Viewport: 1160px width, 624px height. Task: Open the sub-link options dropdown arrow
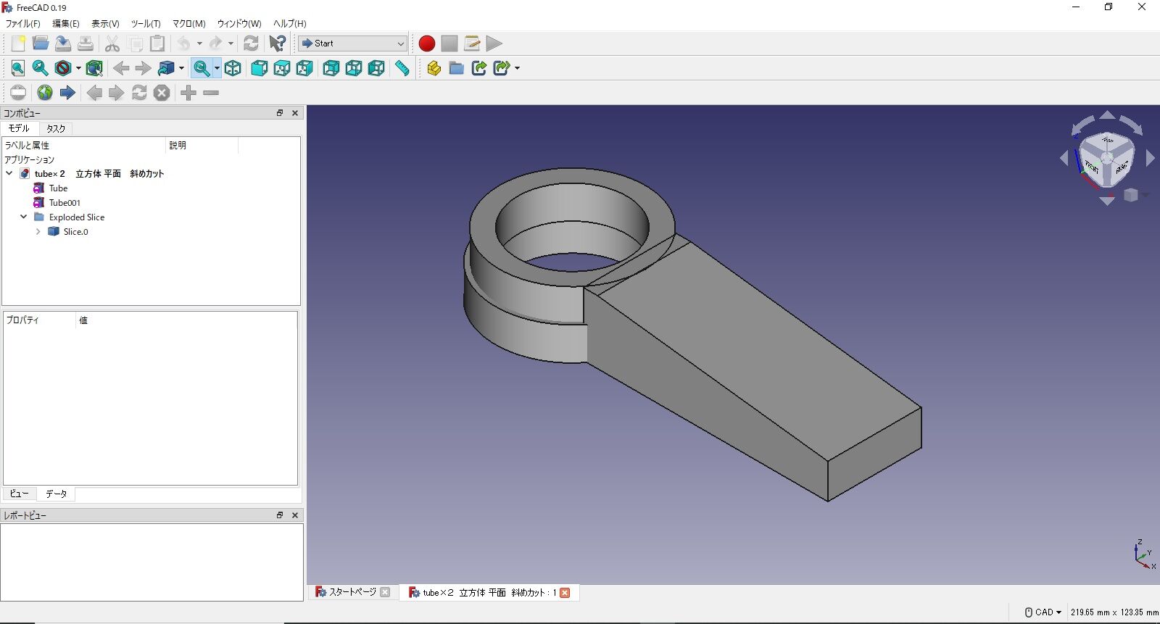point(517,68)
